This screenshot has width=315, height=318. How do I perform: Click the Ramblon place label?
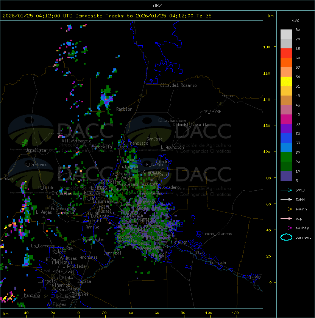tap(124, 109)
